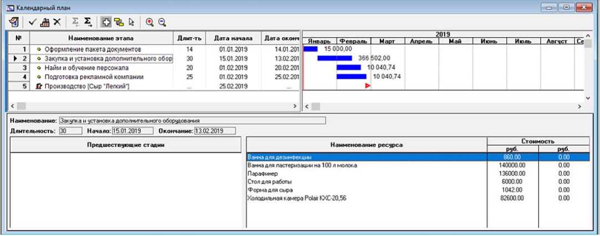Select resource Ванна для пастеризации на 100 л молока

tap(418, 165)
